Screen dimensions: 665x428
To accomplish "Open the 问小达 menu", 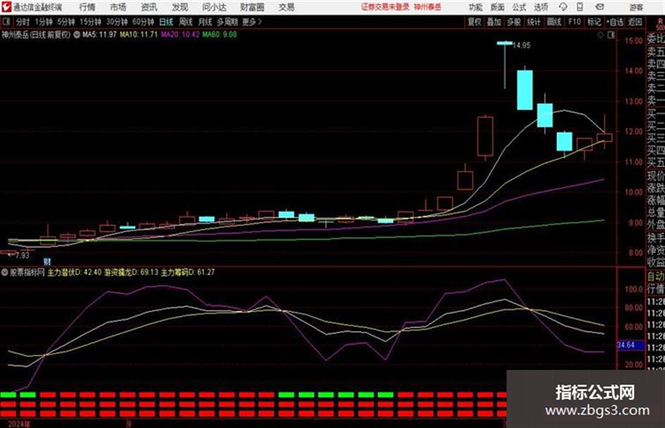I will (x=214, y=7).
